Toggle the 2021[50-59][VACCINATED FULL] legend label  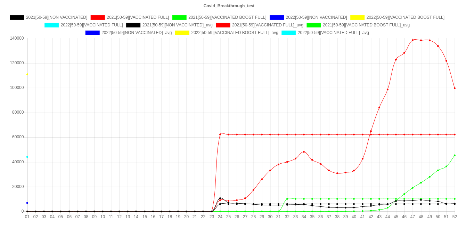pos(138,17)
